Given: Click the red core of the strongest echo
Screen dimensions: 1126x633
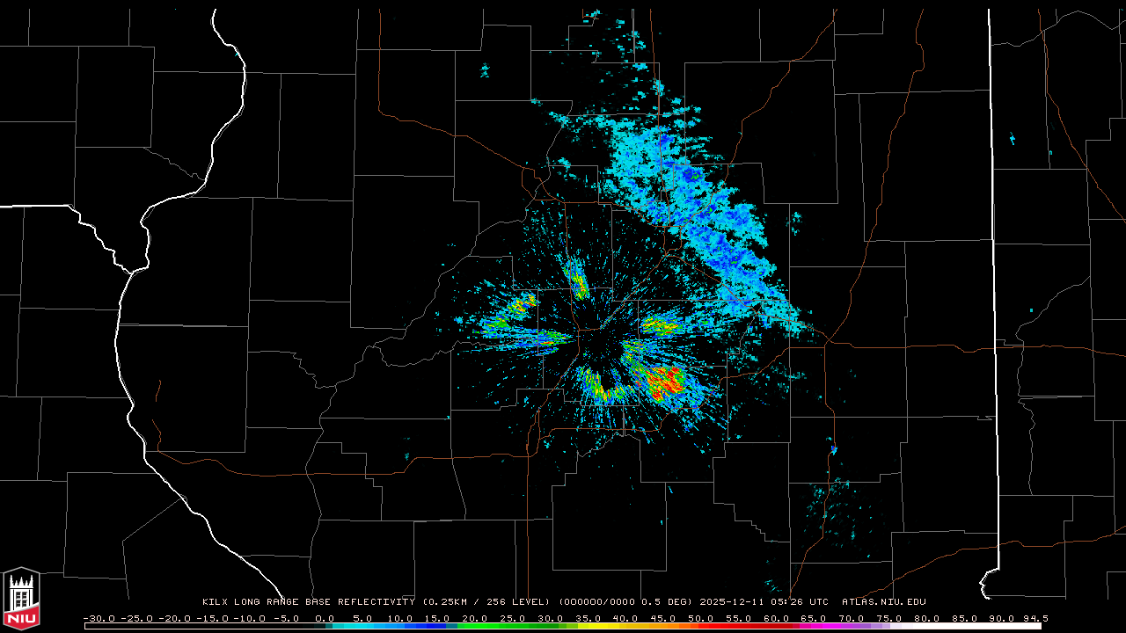Looking at the screenshot, I should point(666,382).
